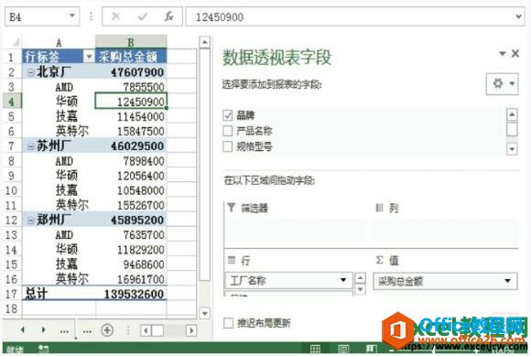The height and width of the screenshot is (356, 531).
Task: Select cell with value 46029500
Action: click(131, 146)
